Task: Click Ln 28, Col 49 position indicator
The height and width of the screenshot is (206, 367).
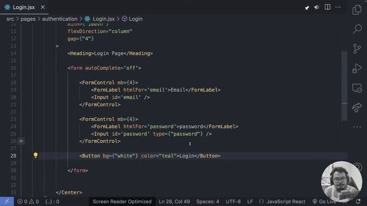Action: [x=174, y=201]
